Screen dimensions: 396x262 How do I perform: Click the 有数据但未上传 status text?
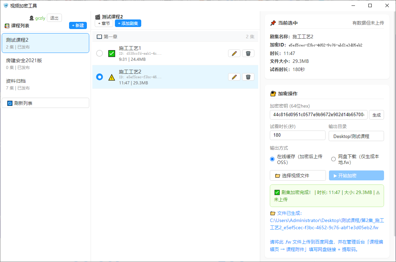point(368,23)
